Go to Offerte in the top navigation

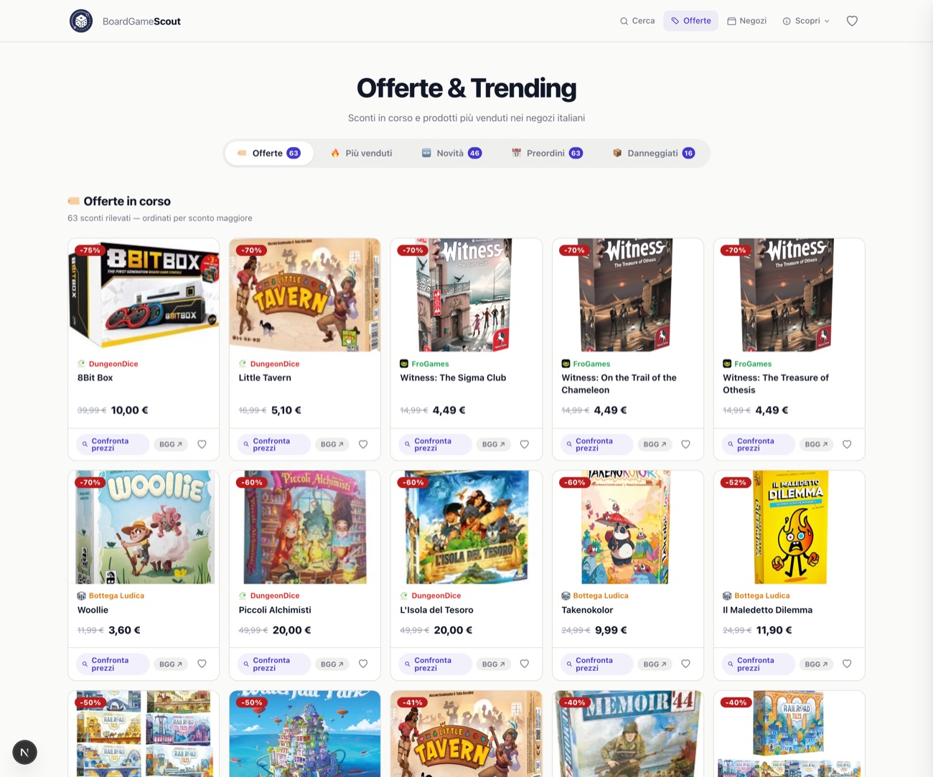[690, 21]
